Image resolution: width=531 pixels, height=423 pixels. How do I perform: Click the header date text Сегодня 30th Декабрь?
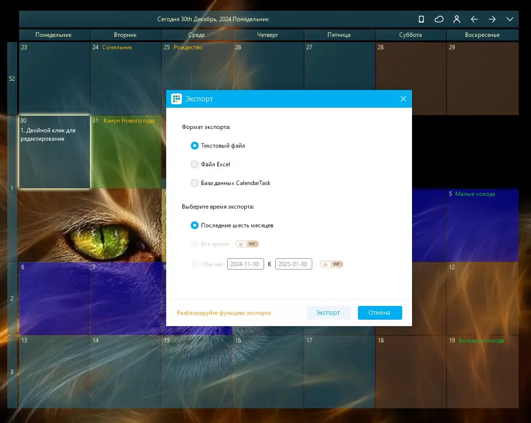click(x=213, y=19)
